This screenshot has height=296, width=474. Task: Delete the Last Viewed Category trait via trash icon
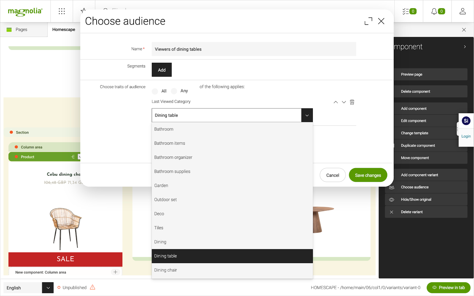click(x=352, y=102)
